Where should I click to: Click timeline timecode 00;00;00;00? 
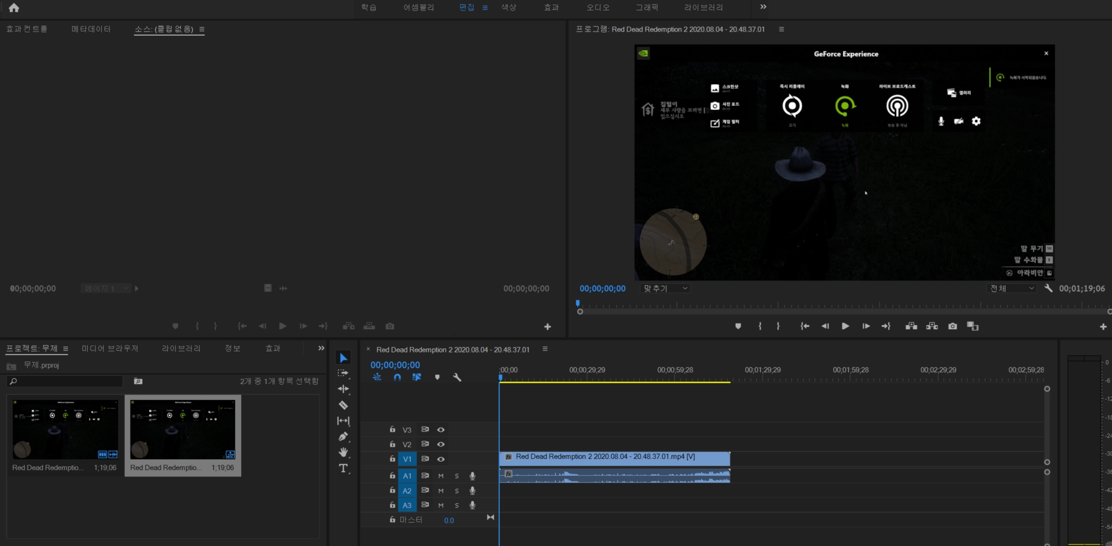395,365
